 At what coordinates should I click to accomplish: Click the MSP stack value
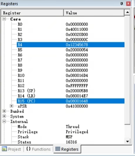pos(69,137)
